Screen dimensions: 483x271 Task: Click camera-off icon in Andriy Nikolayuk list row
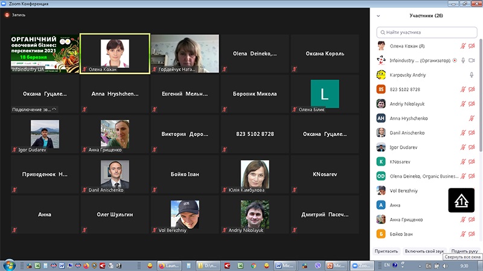(x=472, y=104)
